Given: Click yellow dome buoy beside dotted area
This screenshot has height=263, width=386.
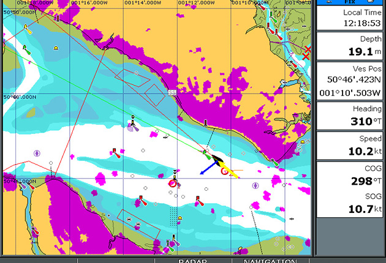Looking at the screenshot, I should click(x=180, y=218).
